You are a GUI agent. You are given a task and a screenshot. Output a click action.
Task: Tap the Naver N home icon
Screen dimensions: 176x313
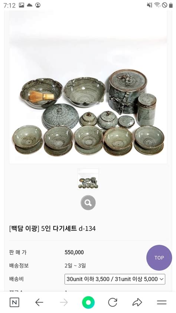coord(14,303)
